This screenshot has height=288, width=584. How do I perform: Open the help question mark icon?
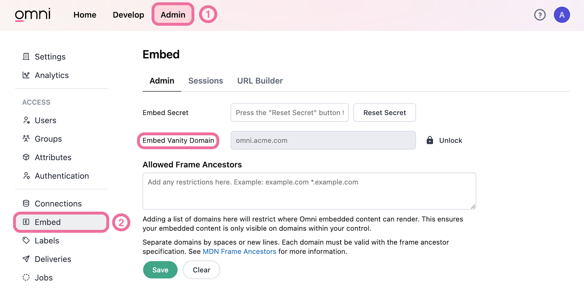click(x=540, y=15)
